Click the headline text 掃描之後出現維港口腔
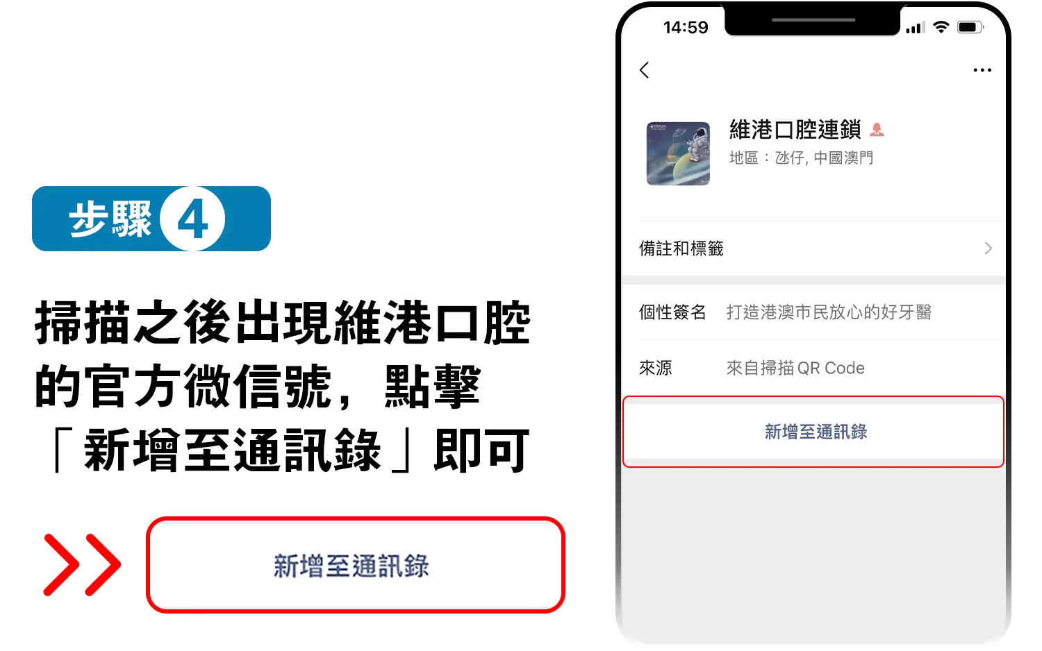 (x=283, y=323)
